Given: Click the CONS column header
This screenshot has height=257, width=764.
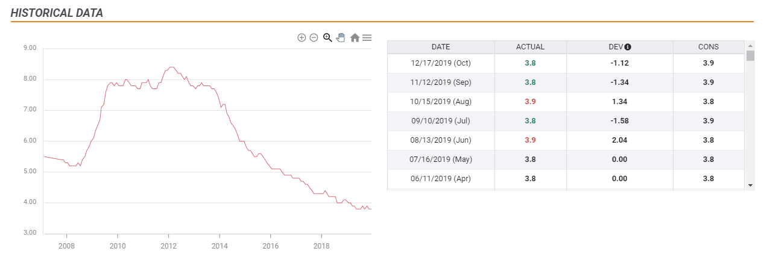Looking at the screenshot, I should click(x=709, y=47).
